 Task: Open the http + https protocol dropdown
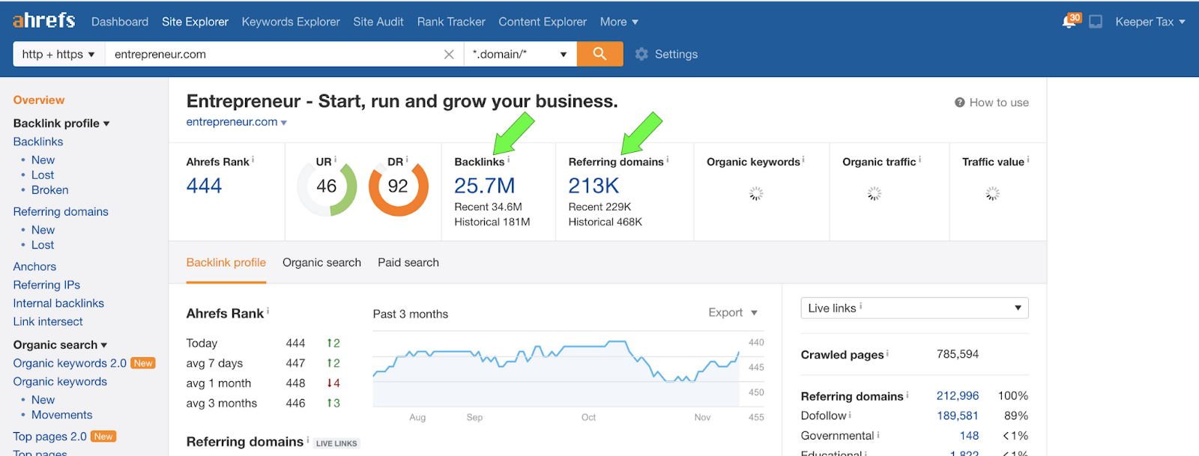(58, 54)
